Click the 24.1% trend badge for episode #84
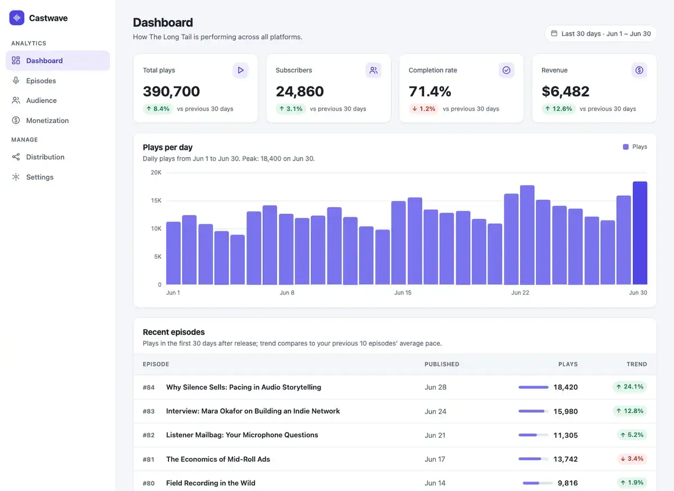The image size is (674, 491). [x=630, y=387]
